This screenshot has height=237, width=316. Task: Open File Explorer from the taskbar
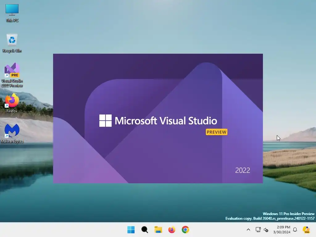158,230
